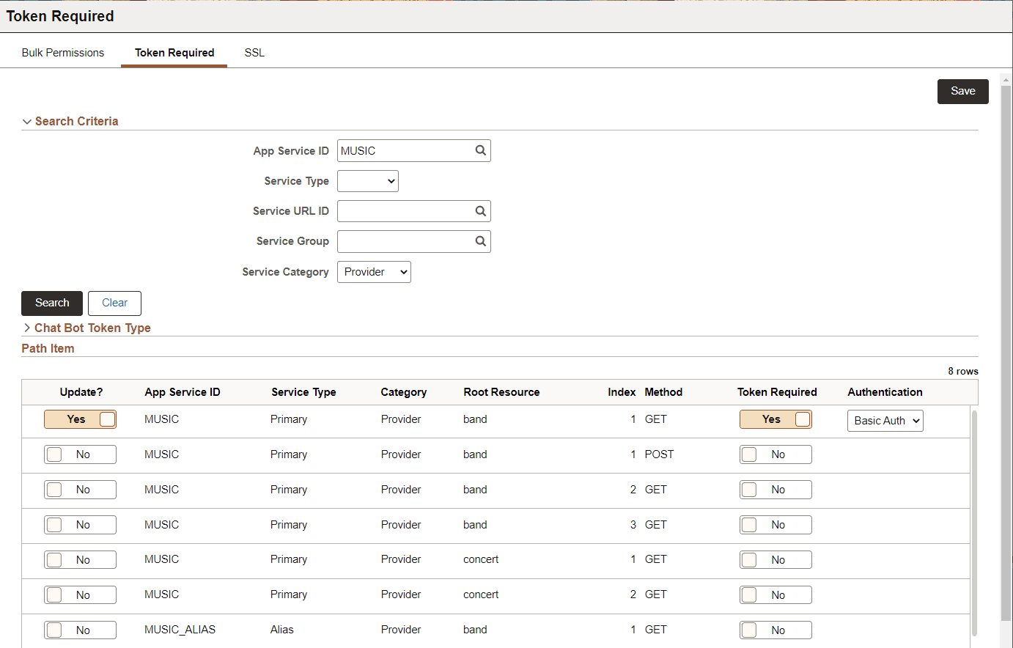Click the "Index" column header
1013x648 pixels.
coord(622,392)
